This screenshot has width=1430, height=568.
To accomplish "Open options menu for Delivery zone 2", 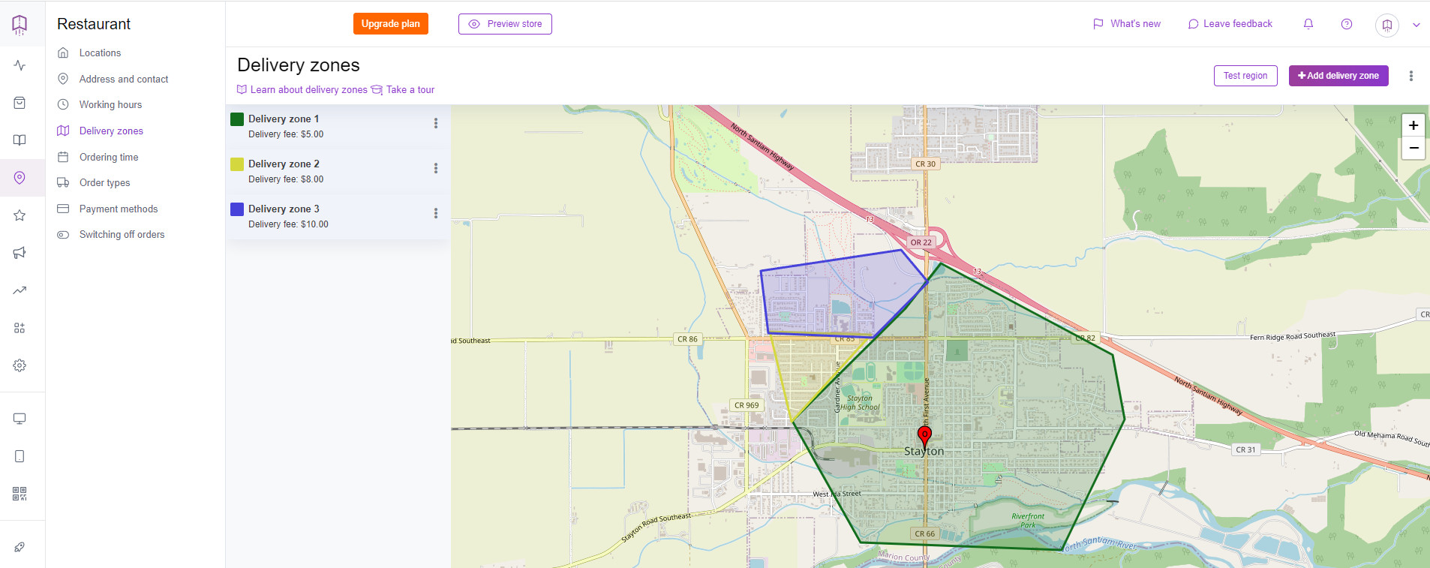I will pyautogui.click(x=436, y=168).
